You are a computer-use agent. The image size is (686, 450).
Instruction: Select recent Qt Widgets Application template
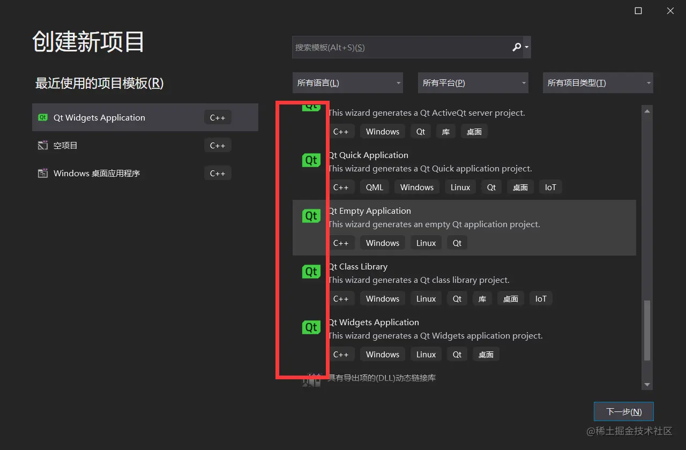(145, 117)
